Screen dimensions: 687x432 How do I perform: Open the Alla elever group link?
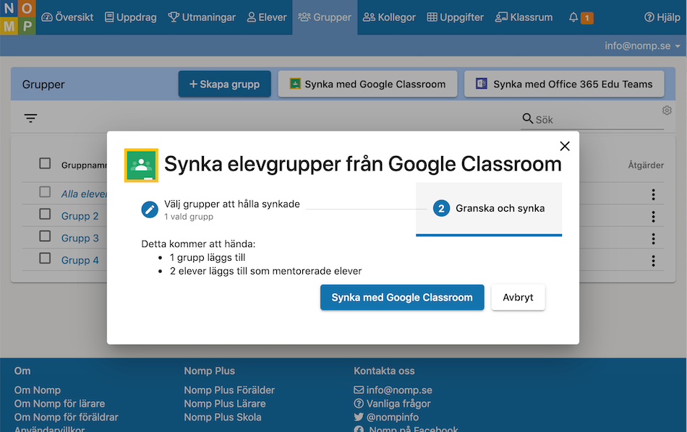pyautogui.click(x=84, y=194)
